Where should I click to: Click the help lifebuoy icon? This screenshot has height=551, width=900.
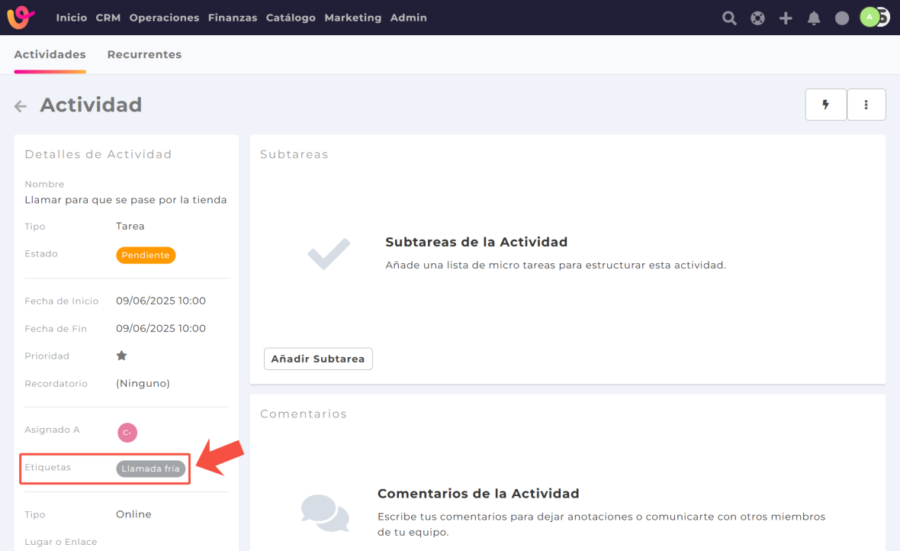pyautogui.click(x=757, y=18)
